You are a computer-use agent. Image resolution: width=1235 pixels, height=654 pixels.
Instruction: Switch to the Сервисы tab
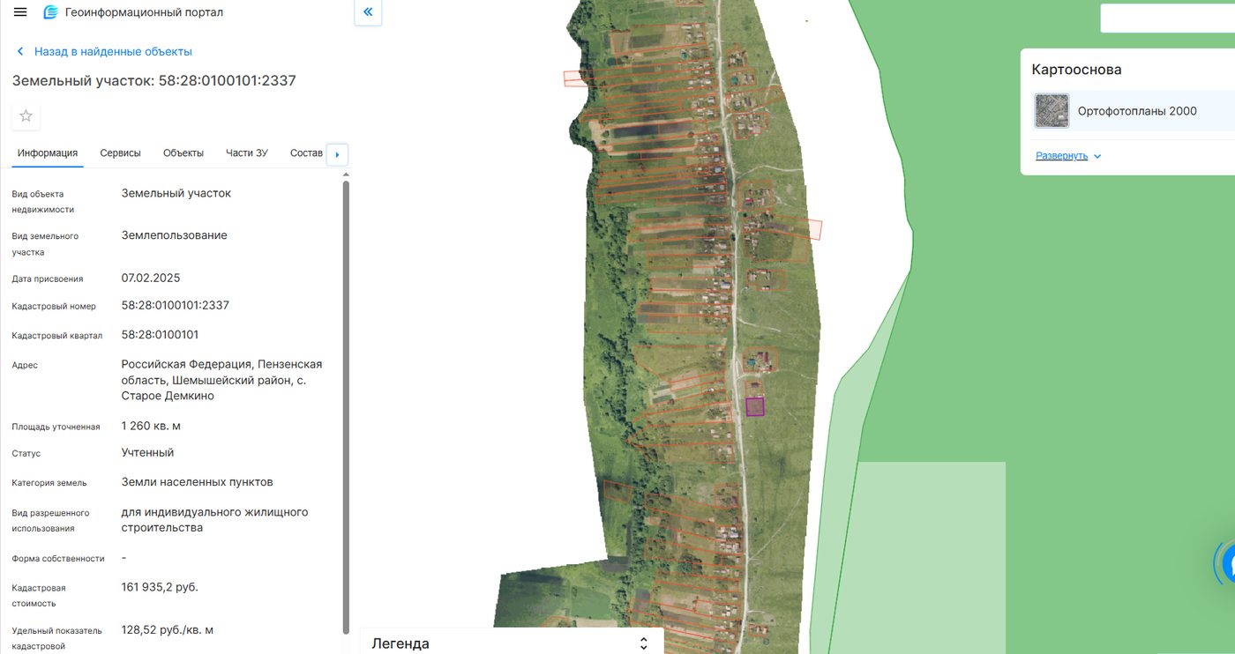pos(120,152)
